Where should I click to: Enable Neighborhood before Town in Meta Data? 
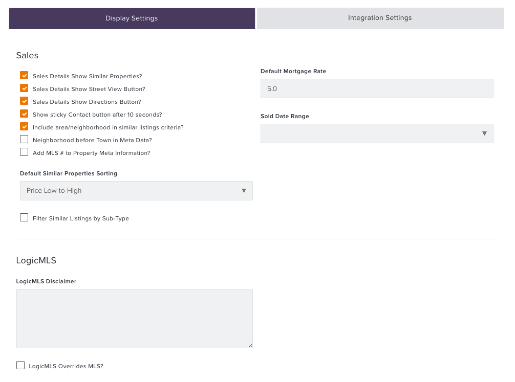(x=24, y=140)
